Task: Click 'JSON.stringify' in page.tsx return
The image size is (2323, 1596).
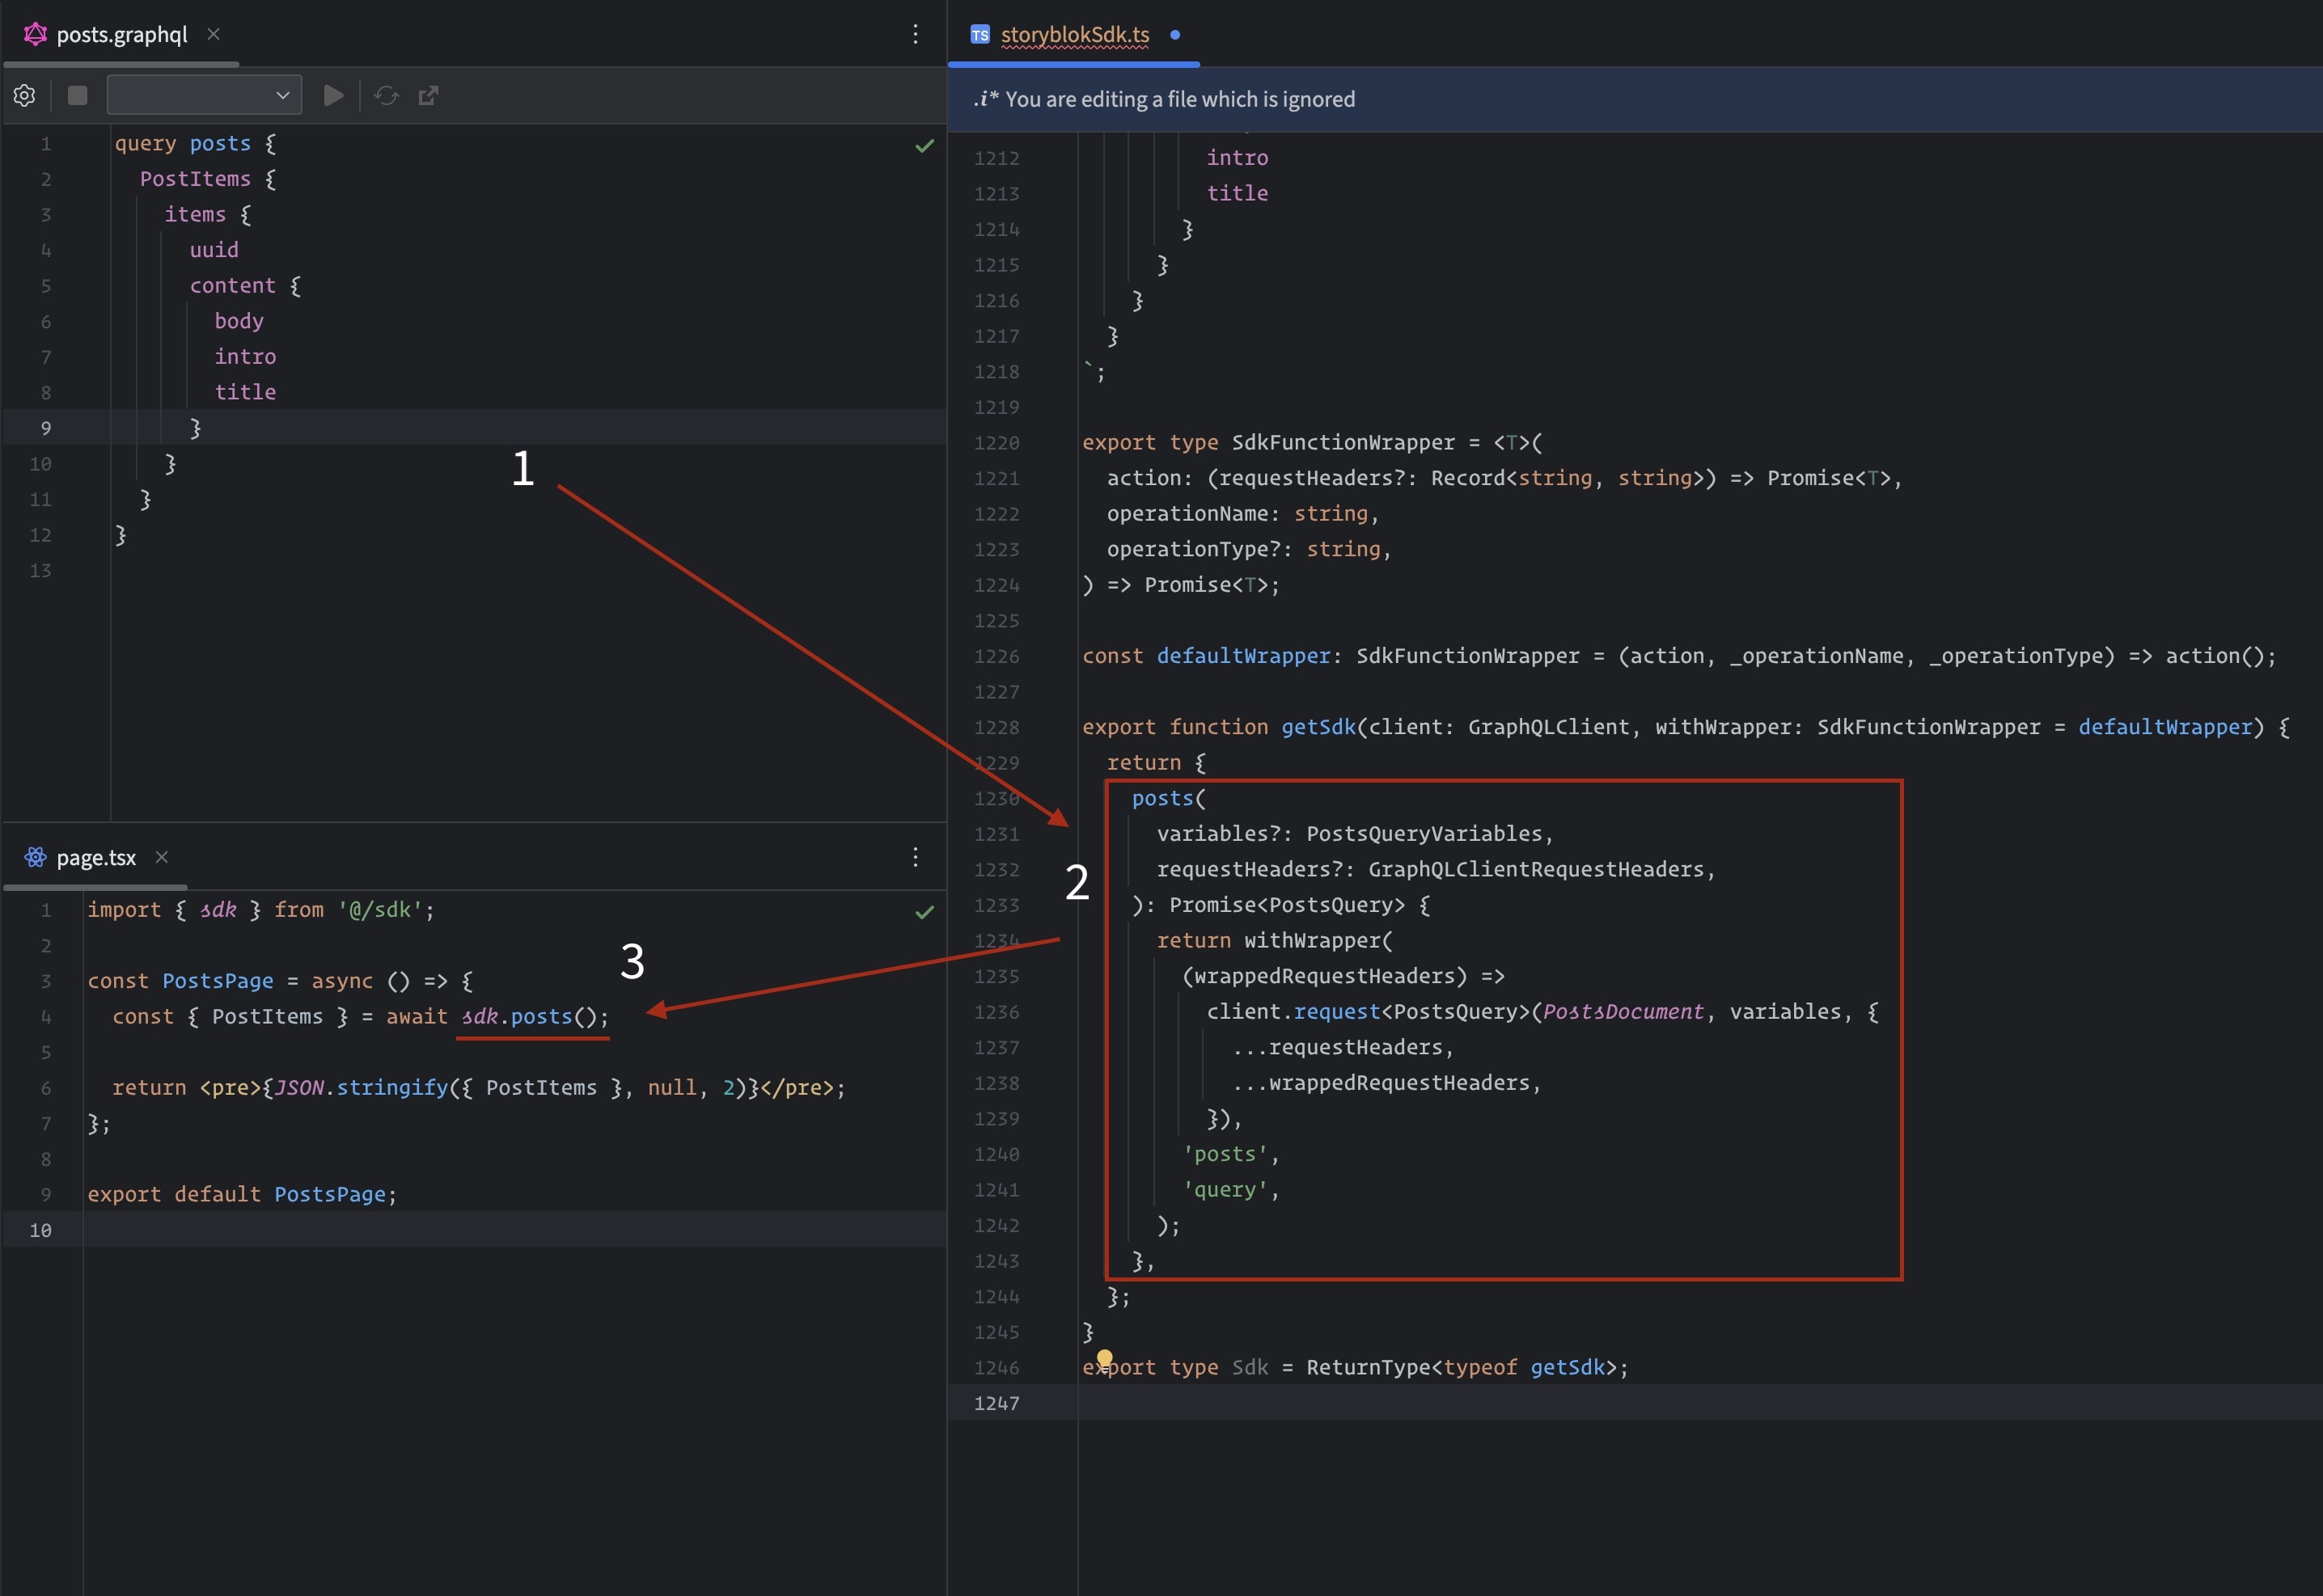Action: 362,1087
